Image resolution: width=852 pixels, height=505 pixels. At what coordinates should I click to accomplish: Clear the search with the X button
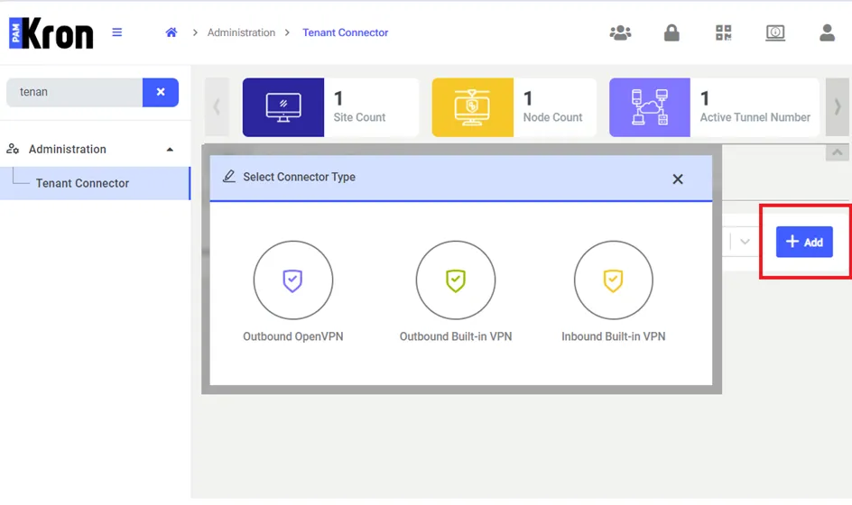point(161,92)
